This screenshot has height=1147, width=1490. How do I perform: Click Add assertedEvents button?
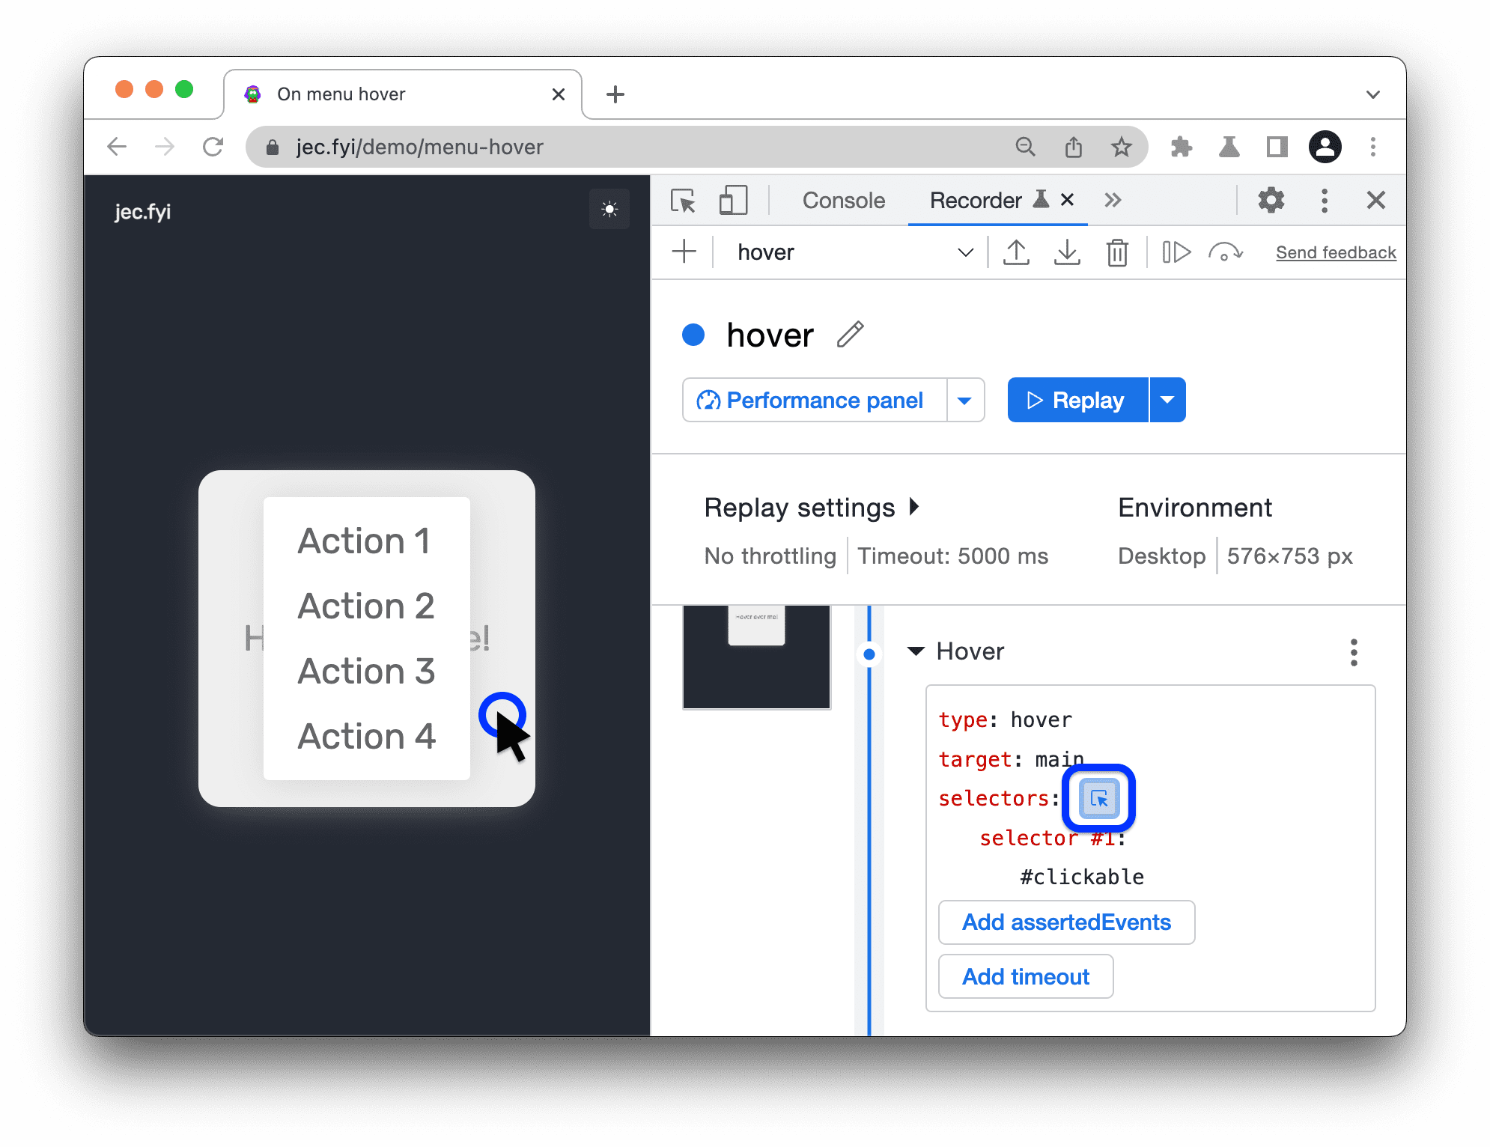tap(1065, 922)
